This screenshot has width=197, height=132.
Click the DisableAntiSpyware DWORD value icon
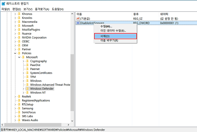(78, 23)
